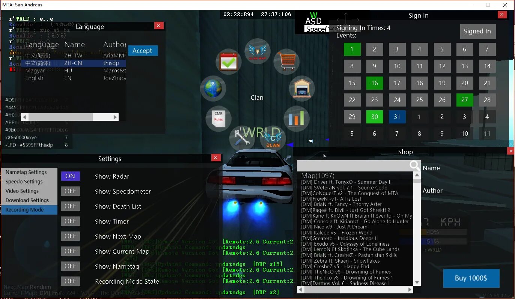Select the English EN language row
Viewport: 515px width, 299px height.
click(74, 78)
